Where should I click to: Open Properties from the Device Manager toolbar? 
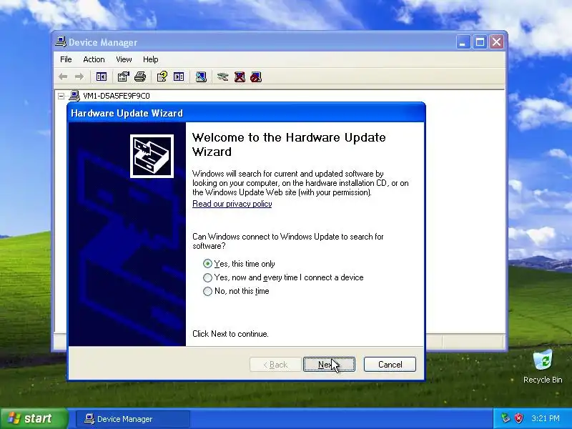(123, 77)
